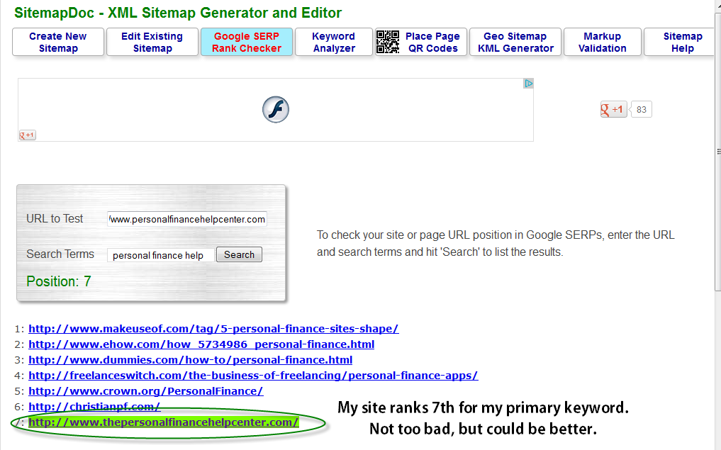
Task: Click the Search Terms label
Action: tap(60, 254)
